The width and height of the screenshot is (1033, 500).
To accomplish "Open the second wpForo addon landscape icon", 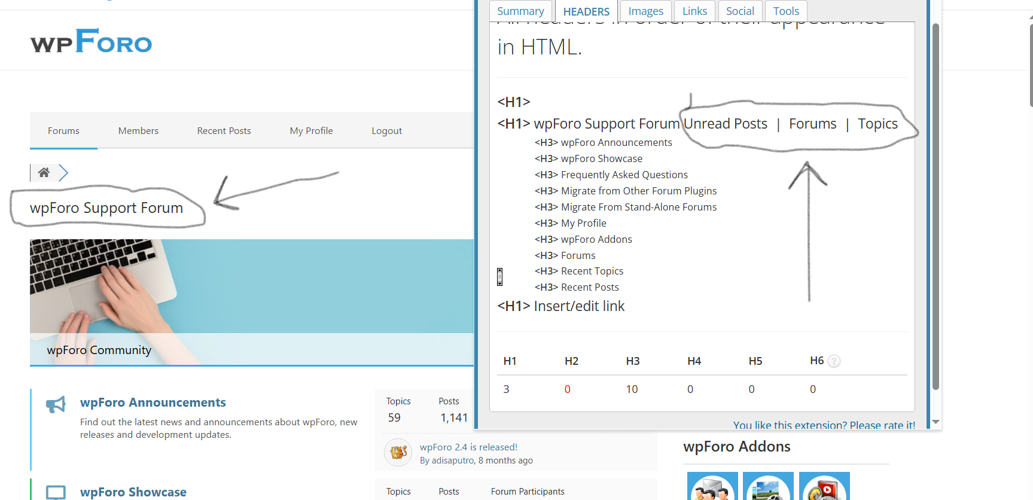I will click(768, 486).
